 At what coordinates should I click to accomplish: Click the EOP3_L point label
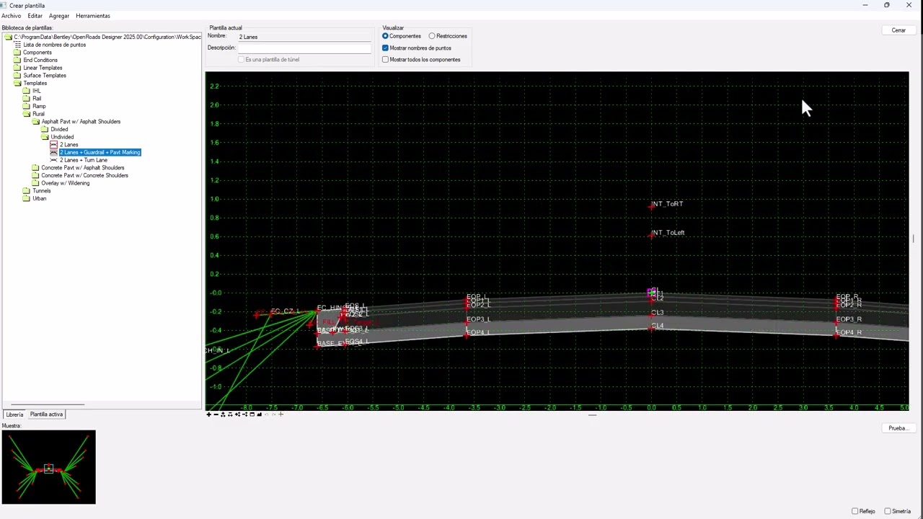coord(478,319)
